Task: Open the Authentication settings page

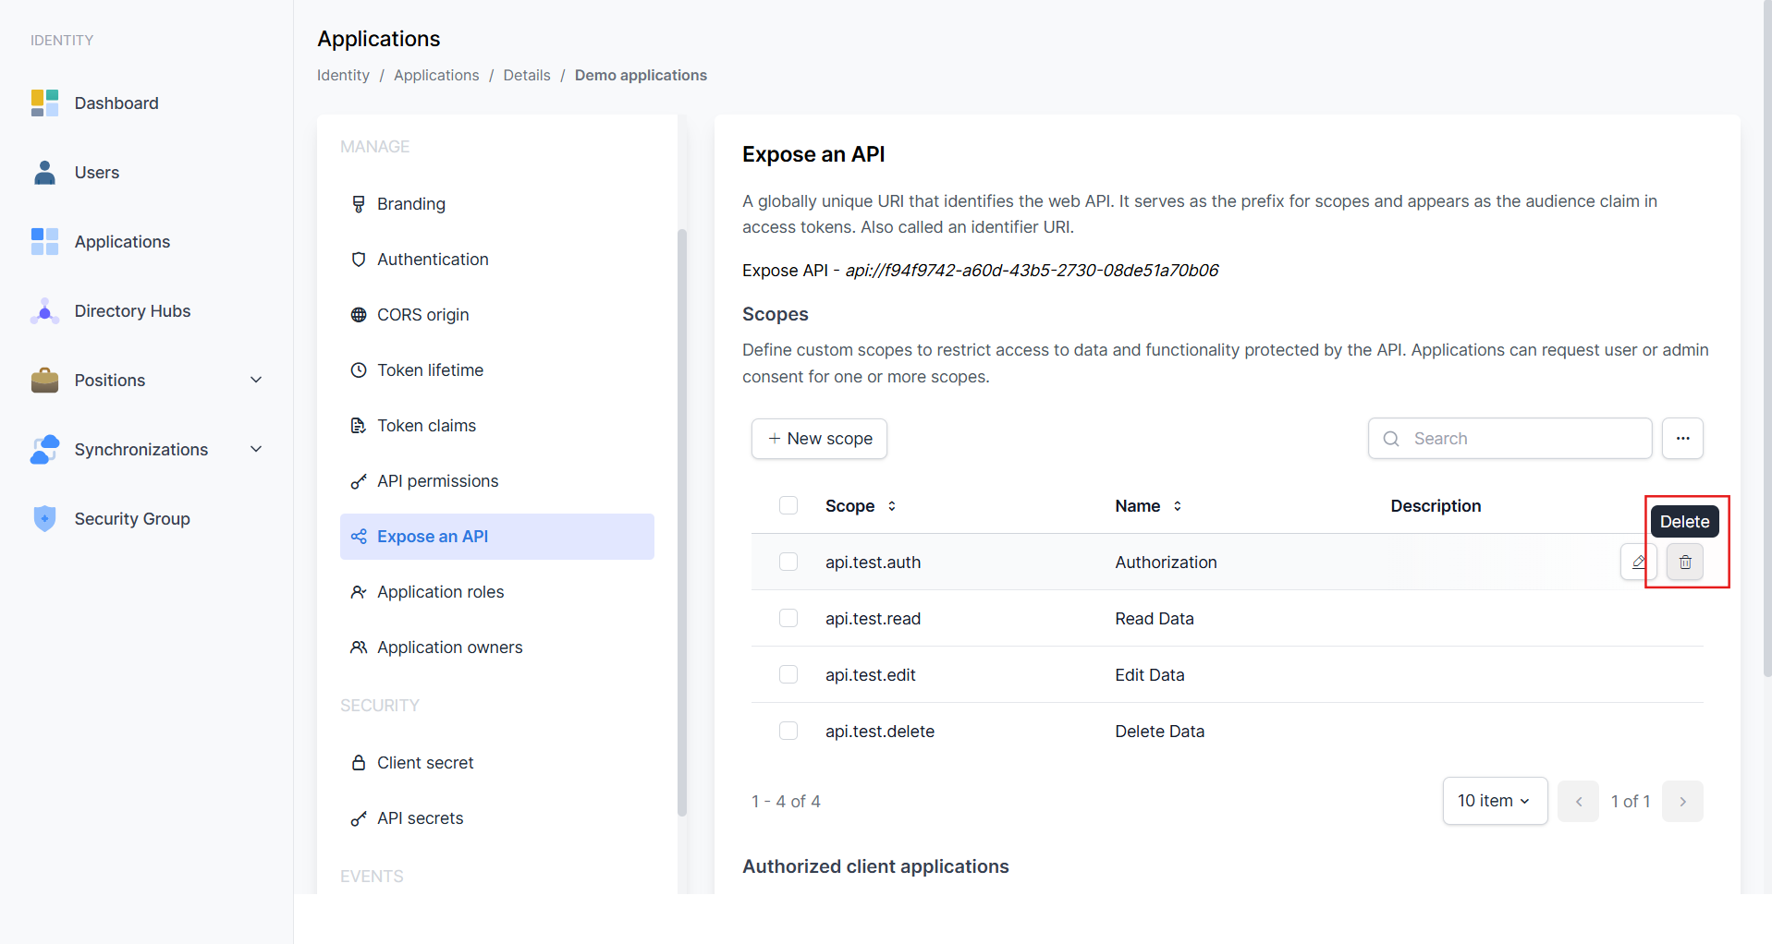Action: pyautogui.click(x=497, y=260)
